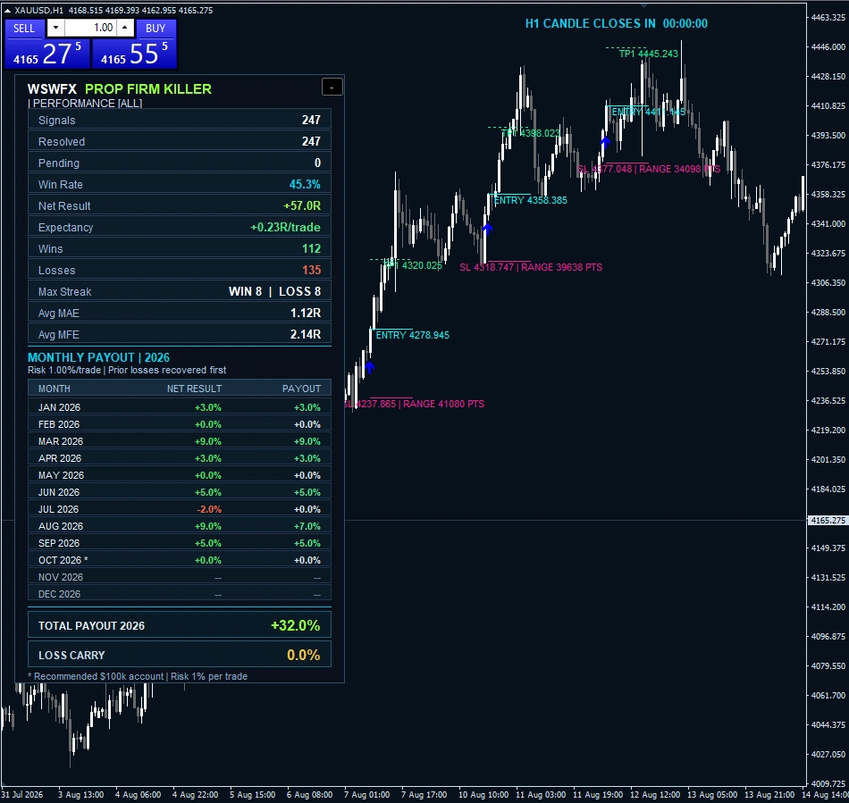Image resolution: width=849 pixels, height=803 pixels.
Task: Click the OCT 2026 * row
Action: (x=180, y=560)
